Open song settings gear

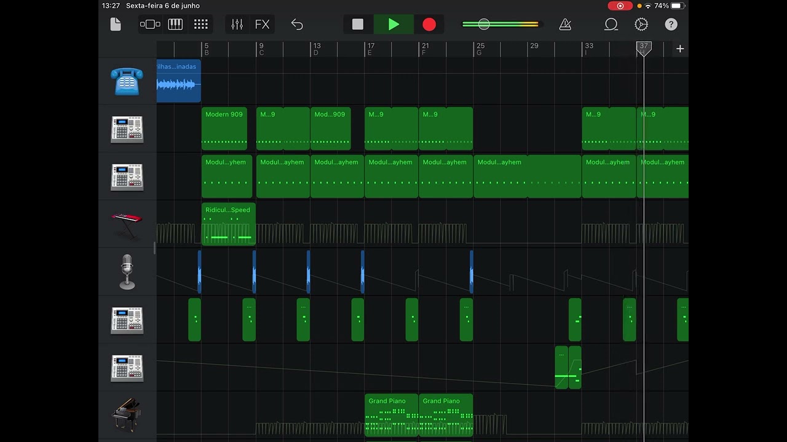coord(641,25)
